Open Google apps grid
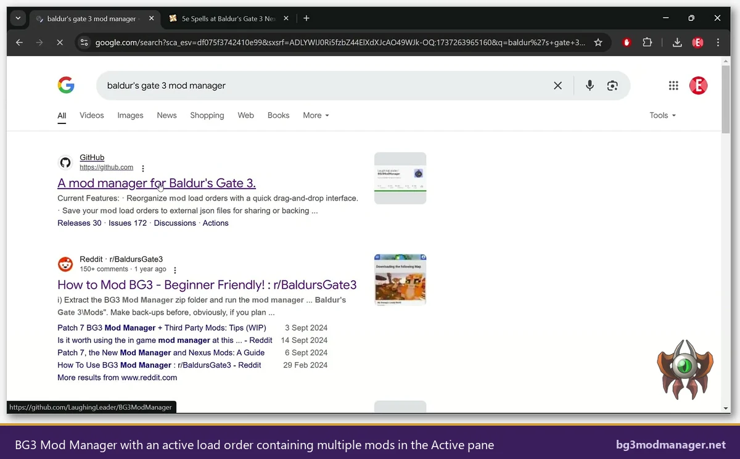The image size is (740, 459). [x=673, y=86]
